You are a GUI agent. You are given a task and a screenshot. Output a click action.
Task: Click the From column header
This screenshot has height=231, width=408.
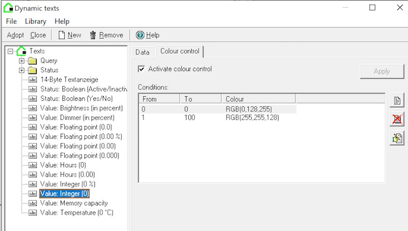[x=159, y=99]
